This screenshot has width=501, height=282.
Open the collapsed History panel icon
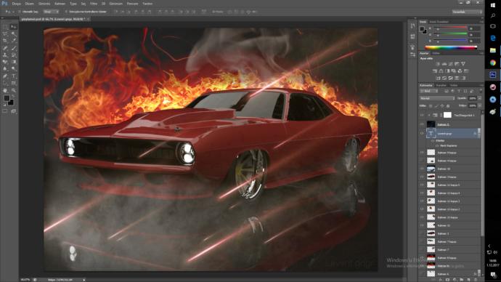point(412,26)
